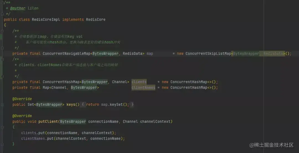The width and height of the screenshot is (299, 153).
Task: Click the RedisCore interface name after implements
Action: click(x=96, y=20)
